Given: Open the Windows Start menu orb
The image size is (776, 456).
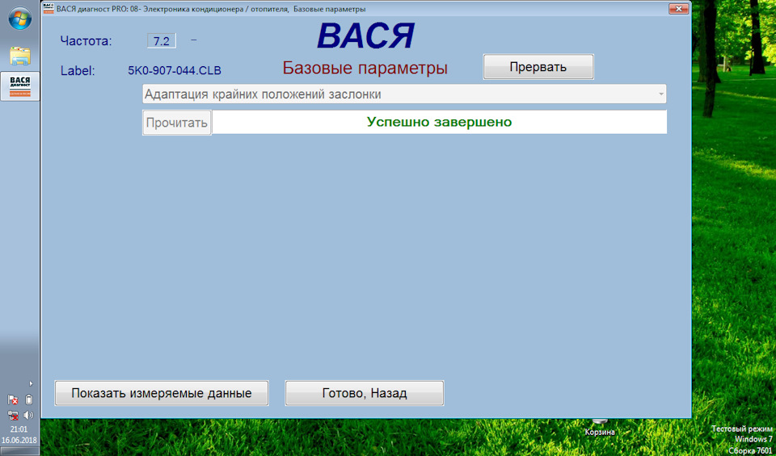Looking at the screenshot, I should point(19,19).
